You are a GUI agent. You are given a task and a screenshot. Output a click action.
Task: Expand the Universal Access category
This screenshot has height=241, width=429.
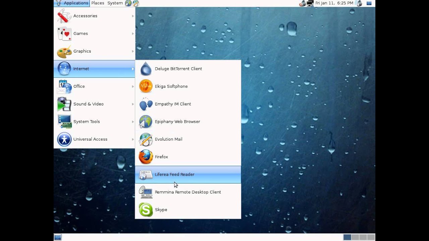[95, 139]
